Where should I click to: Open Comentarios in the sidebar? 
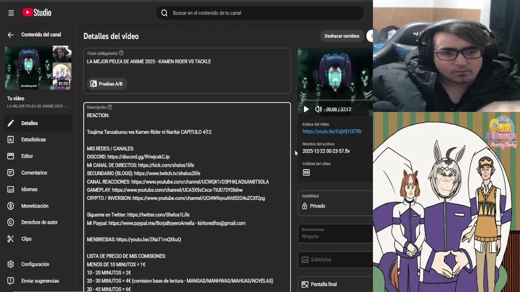point(38,173)
